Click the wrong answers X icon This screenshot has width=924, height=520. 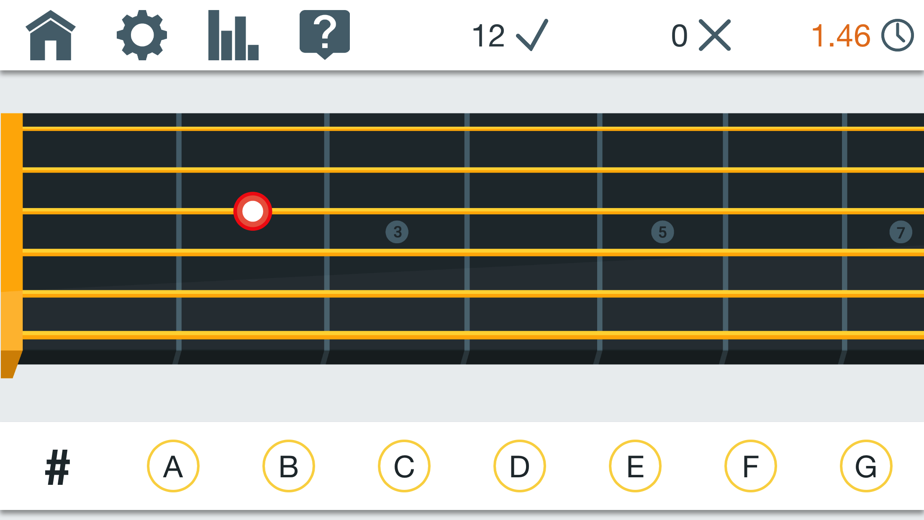point(715,35)
